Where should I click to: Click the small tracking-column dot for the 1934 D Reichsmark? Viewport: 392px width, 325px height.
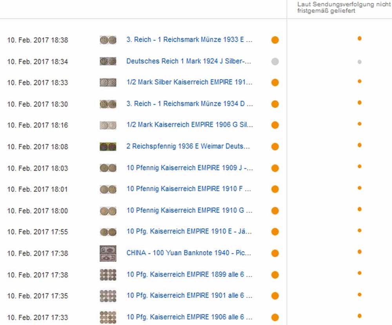tap(359, 103)
